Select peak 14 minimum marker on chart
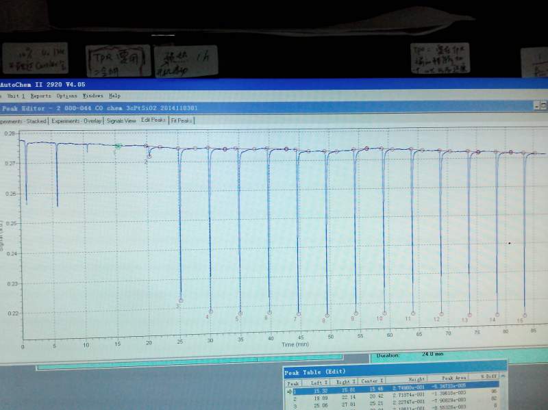Image resolution: width=548 pixels, height=410 pixels. pyautogui.click(x=497, y=314)
